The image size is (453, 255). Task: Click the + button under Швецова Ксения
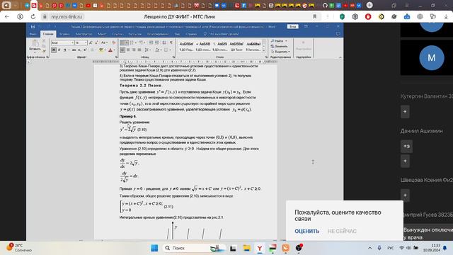[x=405, y=195]
